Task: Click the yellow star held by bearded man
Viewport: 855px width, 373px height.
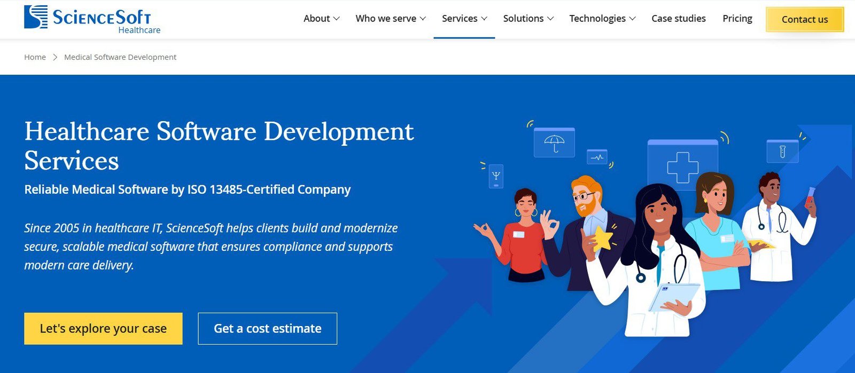Action: [603, 239]
